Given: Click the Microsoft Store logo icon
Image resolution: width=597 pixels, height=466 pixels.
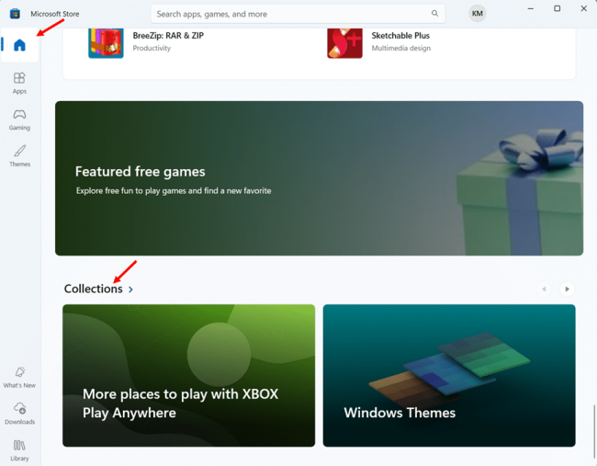Looking at the screenshot, I should tap(15, 14).
